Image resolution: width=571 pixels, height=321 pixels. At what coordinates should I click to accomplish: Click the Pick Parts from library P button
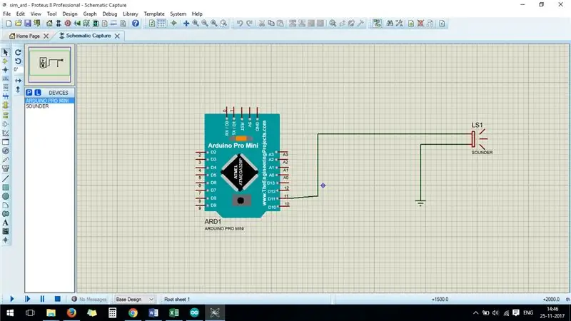pyautogui.click(x=29, y=93)
